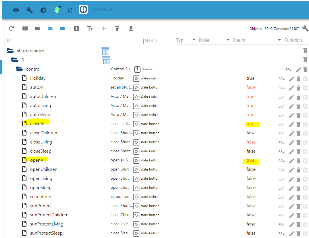
Task: Open the Rolle filter dropdown
Action: tap(215, 40)
